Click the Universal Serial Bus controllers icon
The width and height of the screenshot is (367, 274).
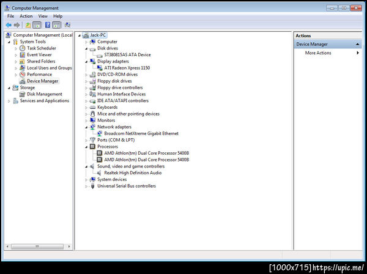(93, 186)
